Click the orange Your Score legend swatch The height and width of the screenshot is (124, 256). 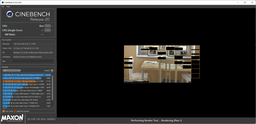pyautogui.click(x=3, y=111)
